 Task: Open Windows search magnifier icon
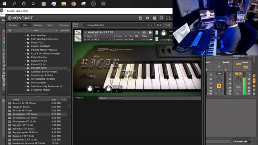pyautogui.click(x=14, y=4)
